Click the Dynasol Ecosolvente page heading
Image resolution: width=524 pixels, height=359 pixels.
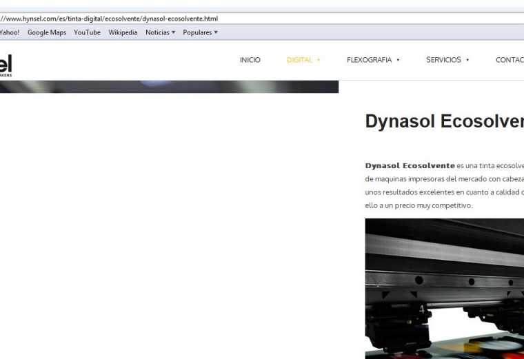[444, 121]
